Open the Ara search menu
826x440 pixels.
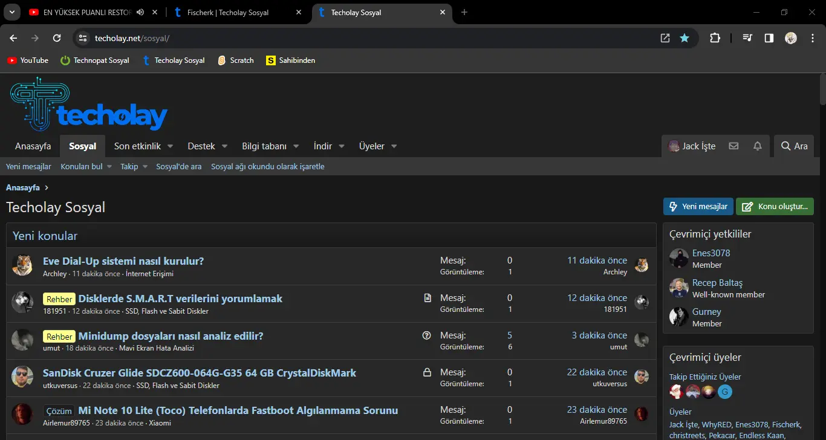794,146
